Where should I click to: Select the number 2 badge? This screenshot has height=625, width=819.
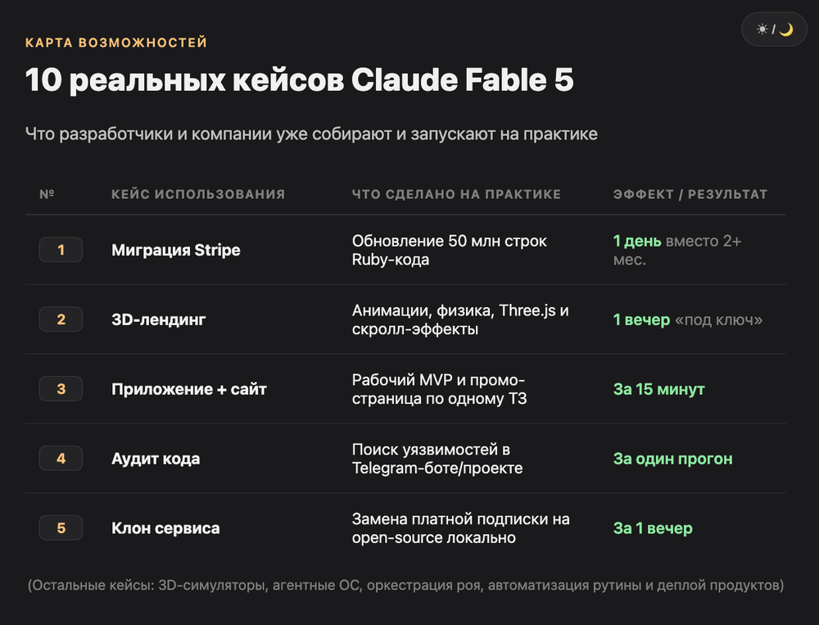(61, 319)
